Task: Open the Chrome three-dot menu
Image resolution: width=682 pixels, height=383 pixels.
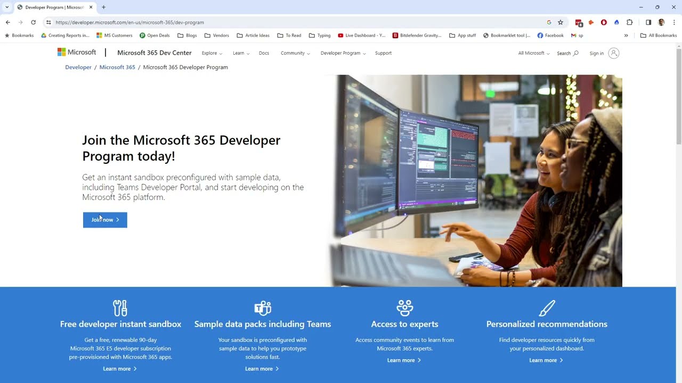Action: tap(674, 22)
